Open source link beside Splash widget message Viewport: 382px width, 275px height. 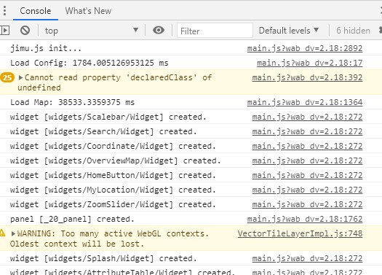pyautogui.click(x=307, y=258)
